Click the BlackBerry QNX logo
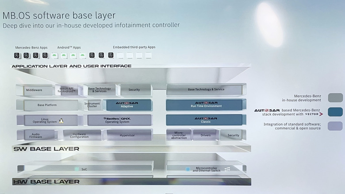 (x=117, y=118)
